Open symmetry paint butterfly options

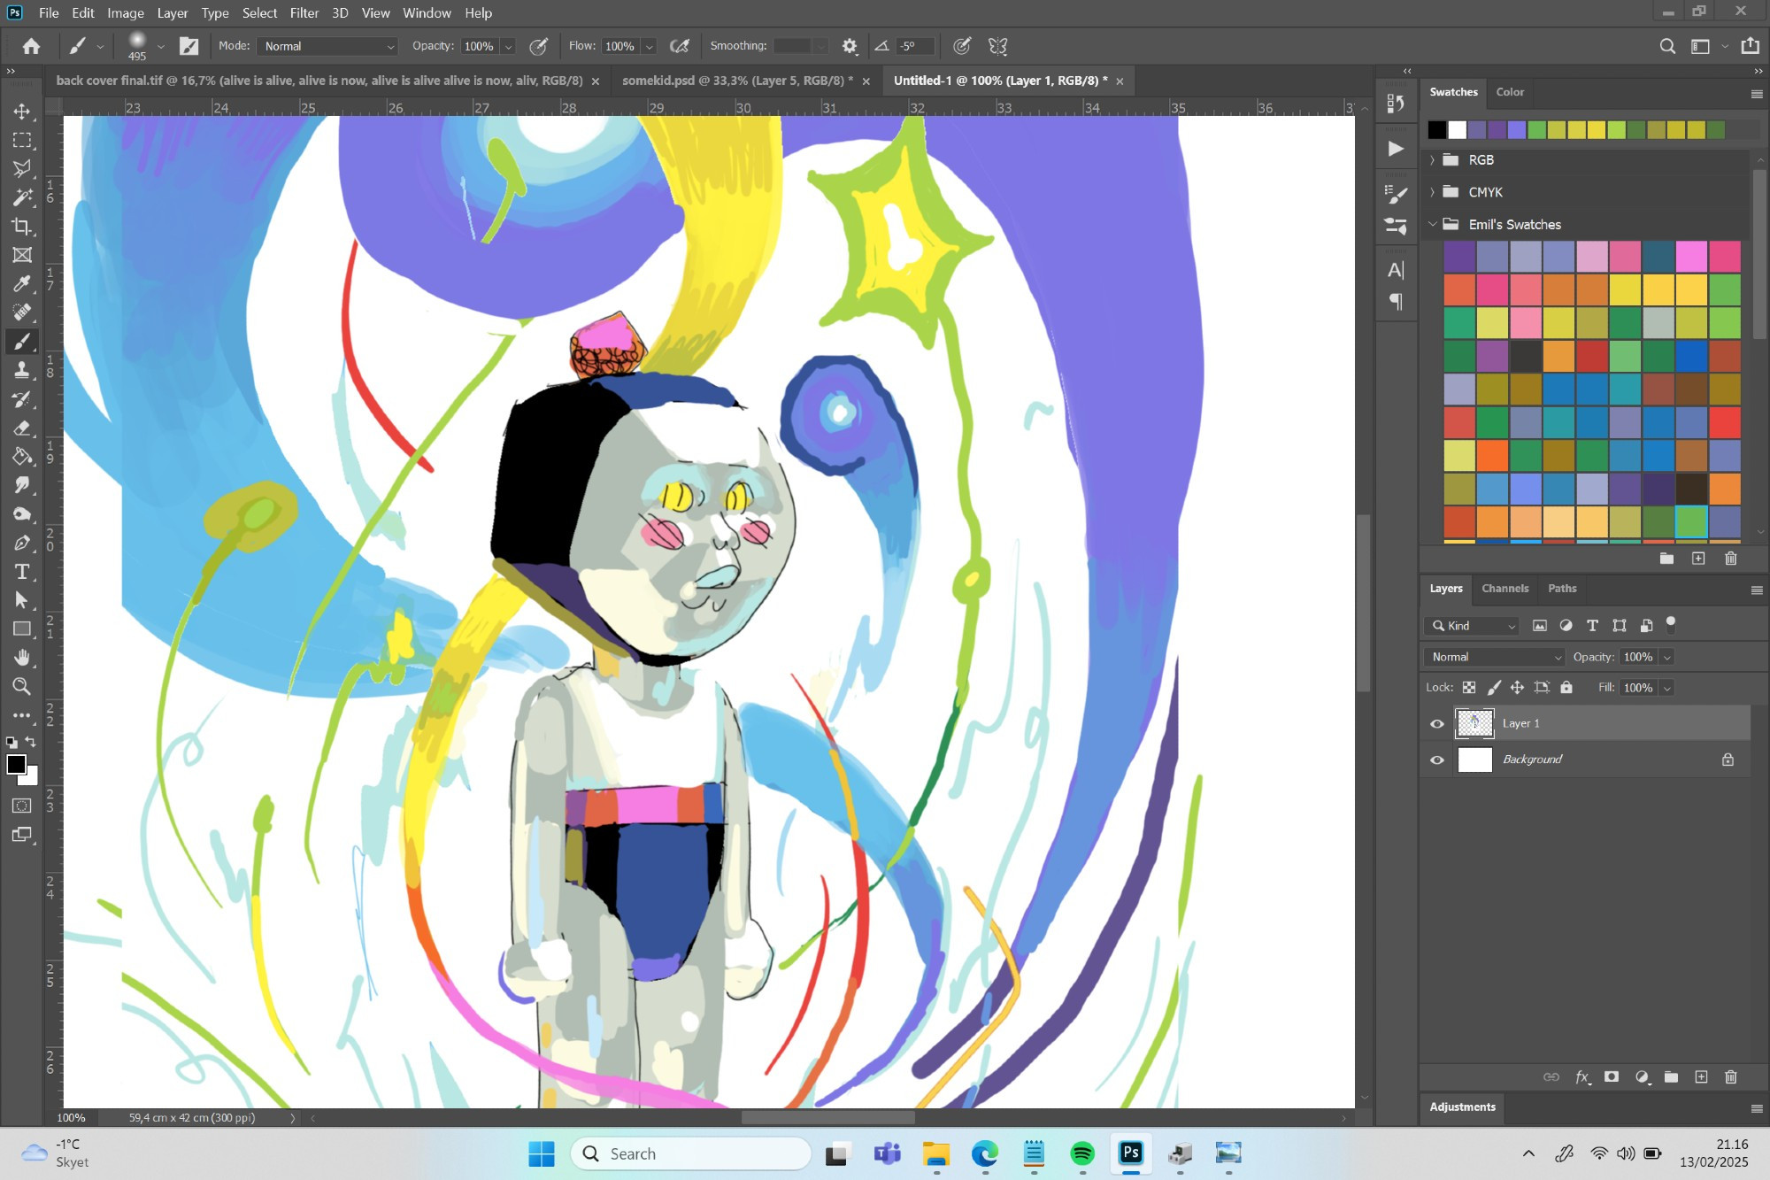(x=998, y=46)
